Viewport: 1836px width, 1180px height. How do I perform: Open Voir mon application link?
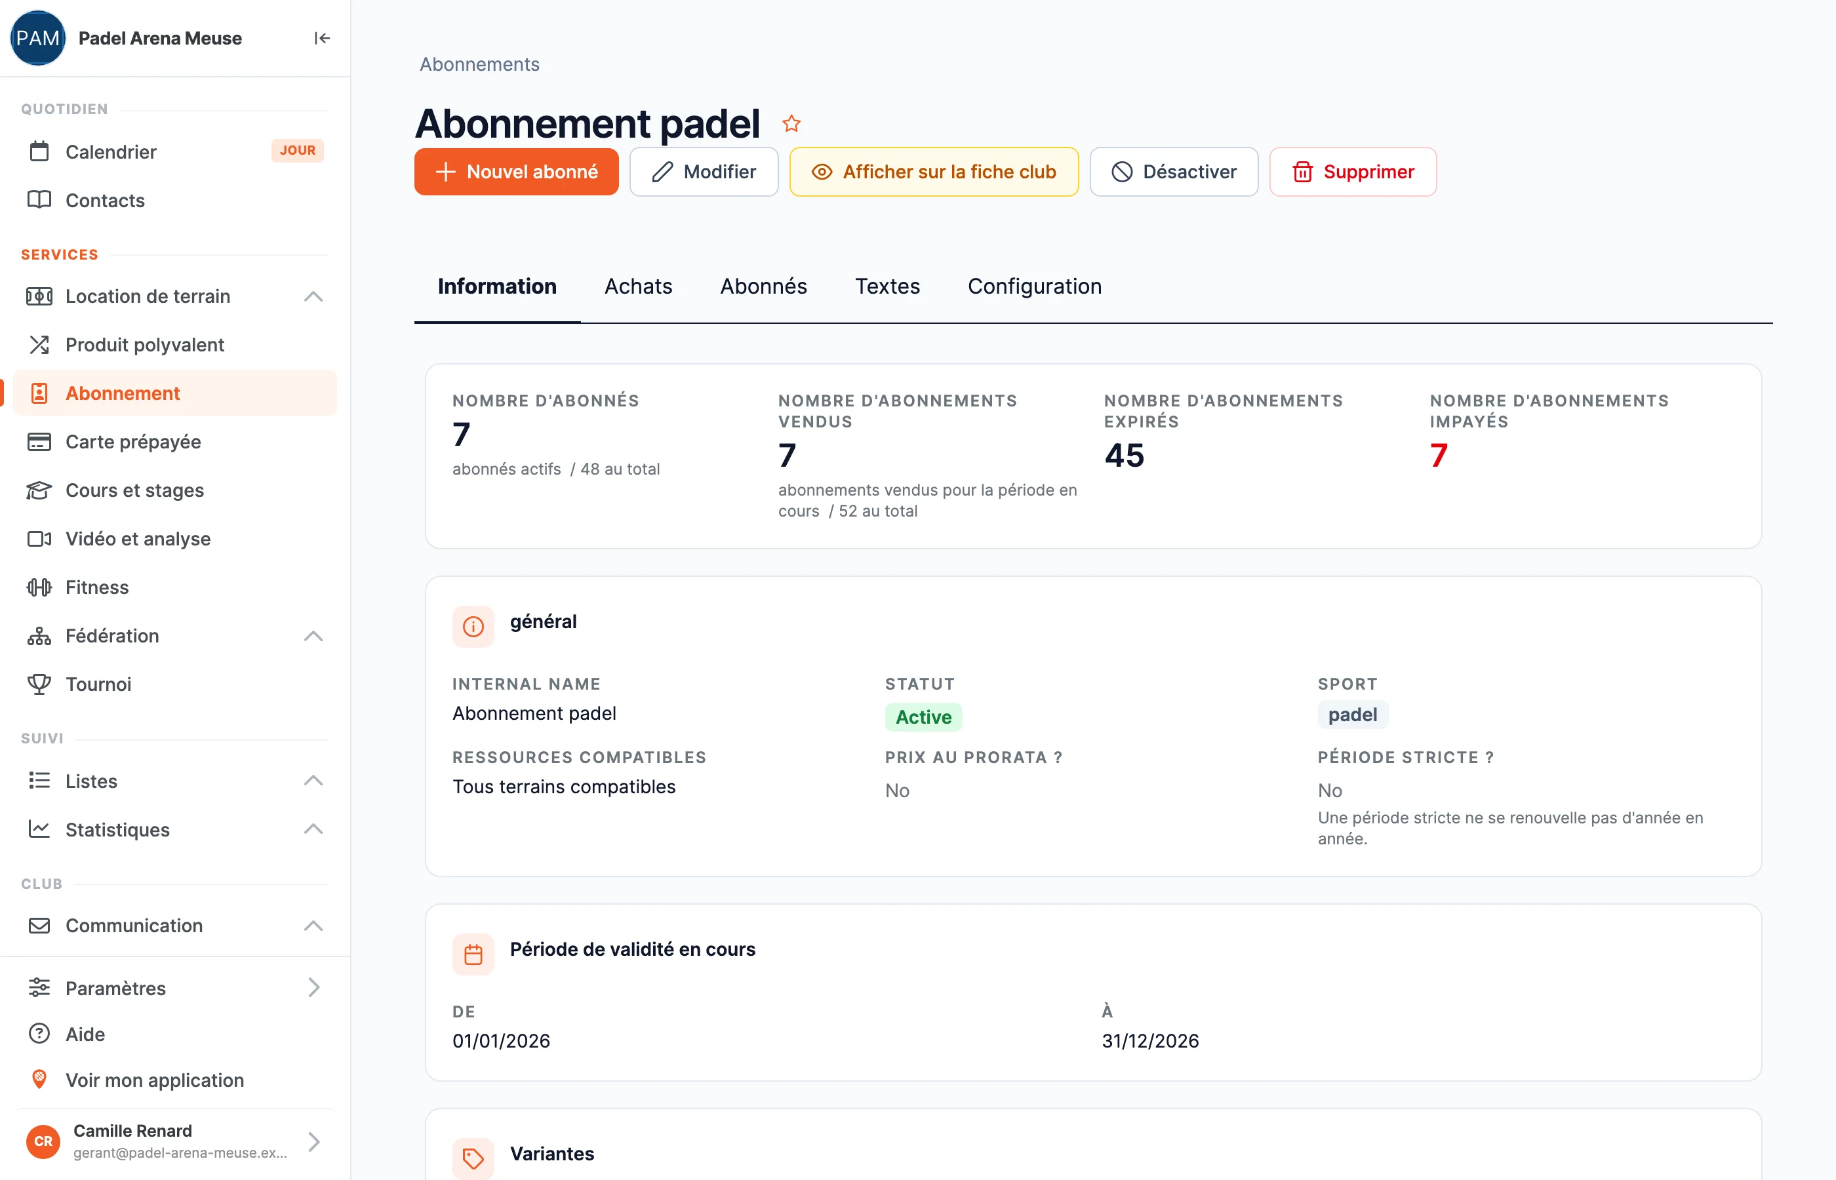[x=176, y=1080]
